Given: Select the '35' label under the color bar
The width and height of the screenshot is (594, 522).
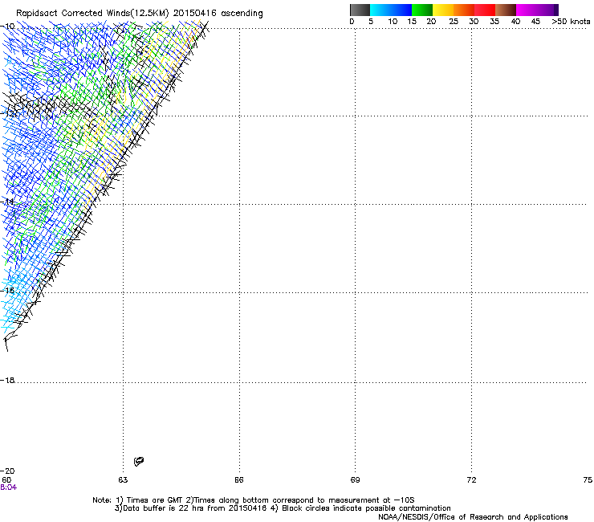Looking at the screenshot, I should 494,22.
